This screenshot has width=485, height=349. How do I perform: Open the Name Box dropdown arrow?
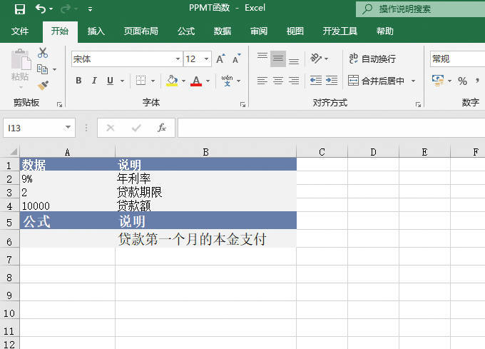click(x=68, y=128)
